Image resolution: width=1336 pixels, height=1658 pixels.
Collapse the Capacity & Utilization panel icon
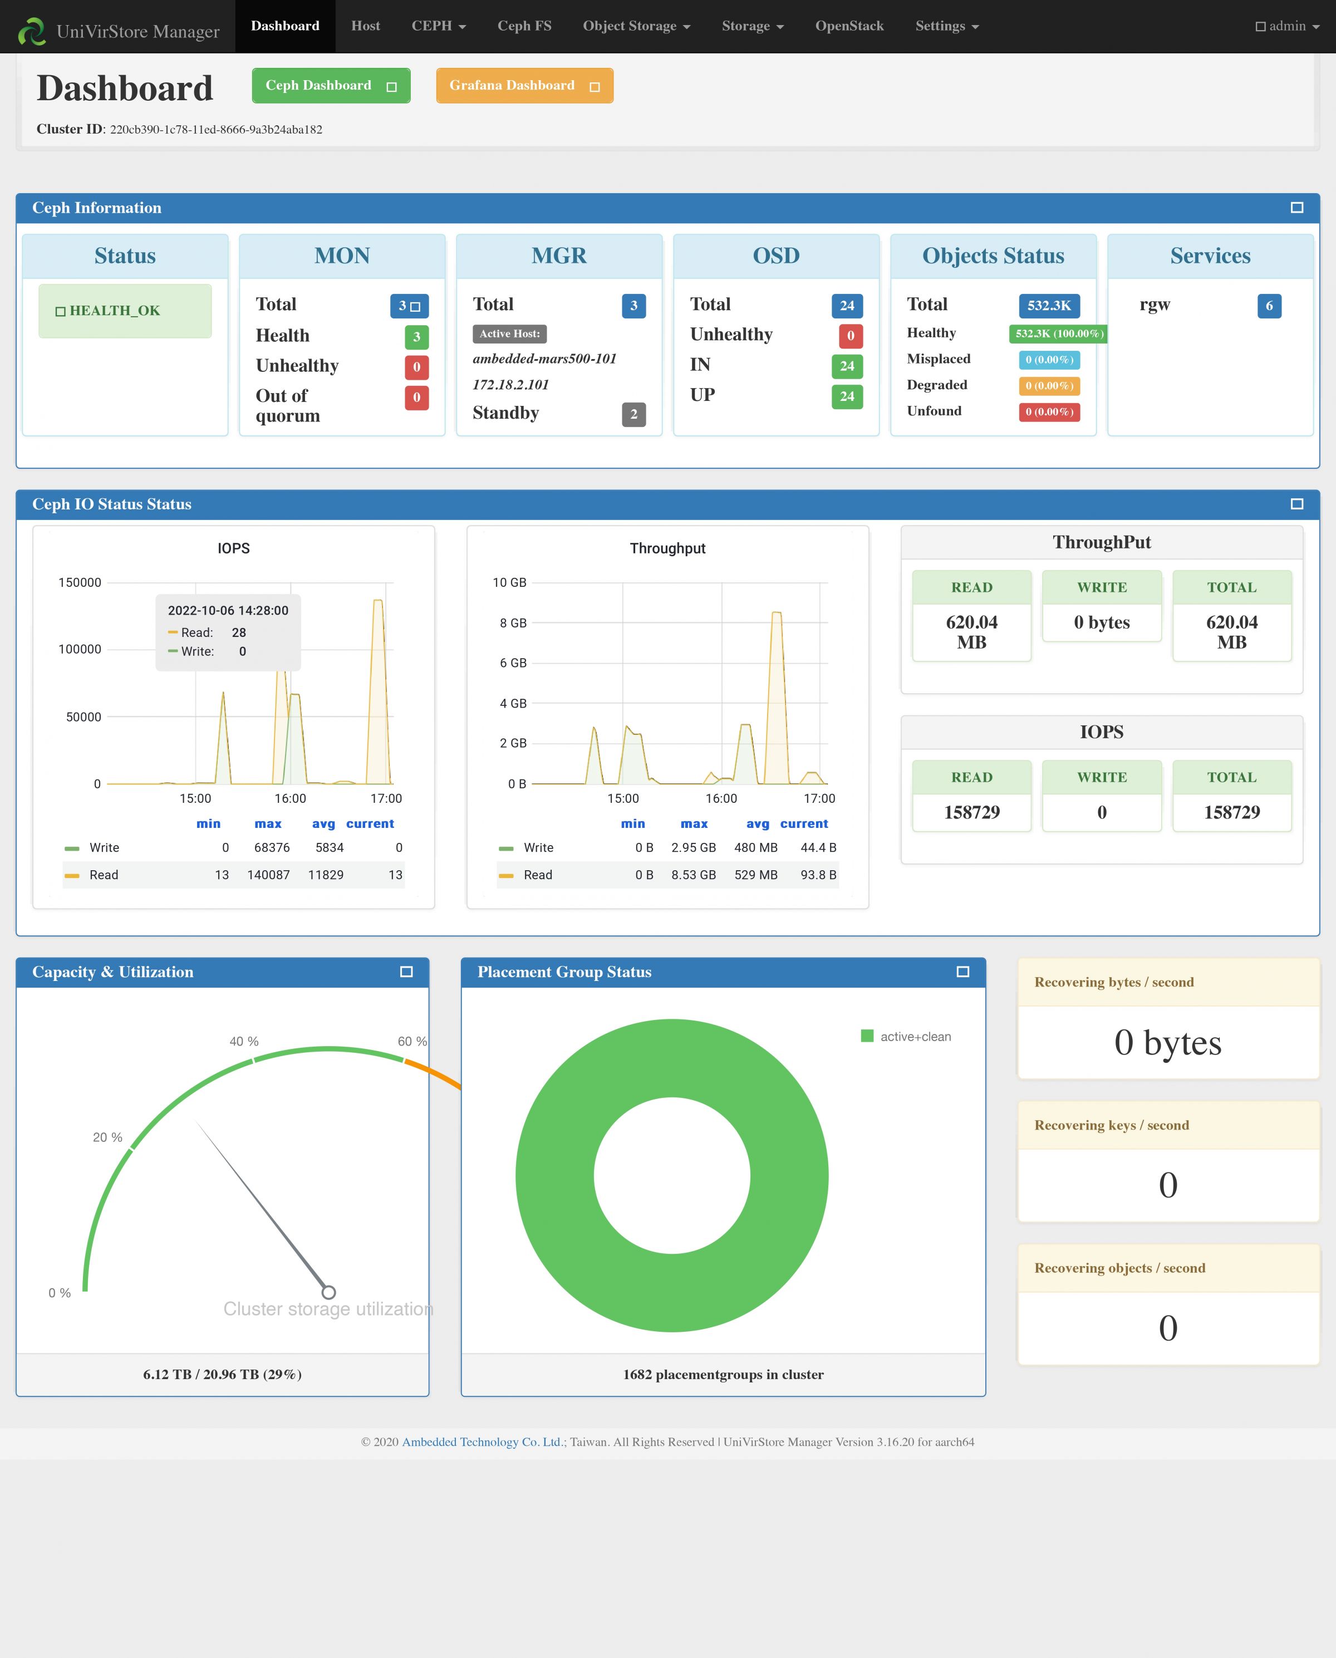406,972
